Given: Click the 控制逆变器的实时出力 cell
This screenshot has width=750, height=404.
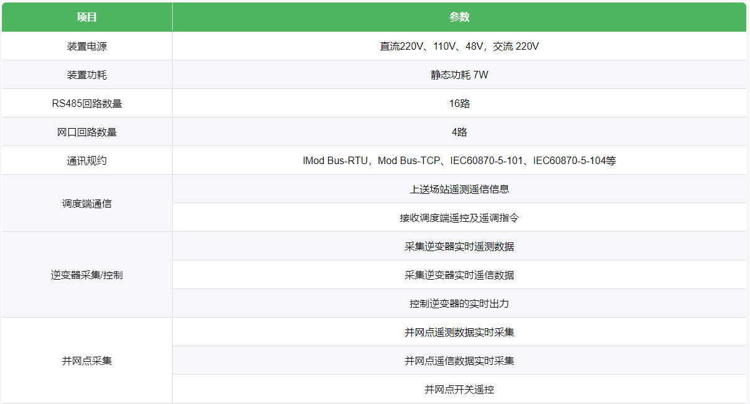Looking at the screenshot, I should tap(459, 303).
